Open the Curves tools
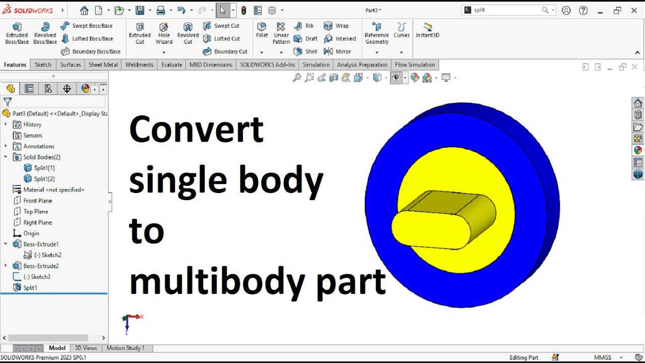Screen dimensions: 645x363 click(402, 30)
